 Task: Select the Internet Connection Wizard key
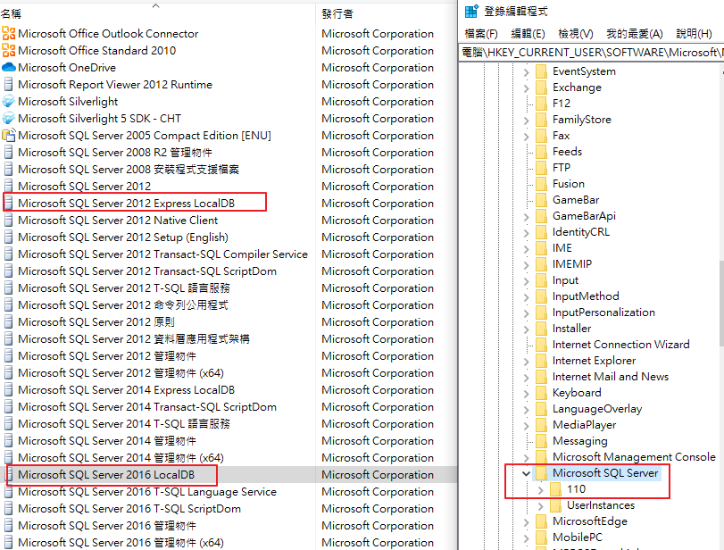(x=620, y=345)
